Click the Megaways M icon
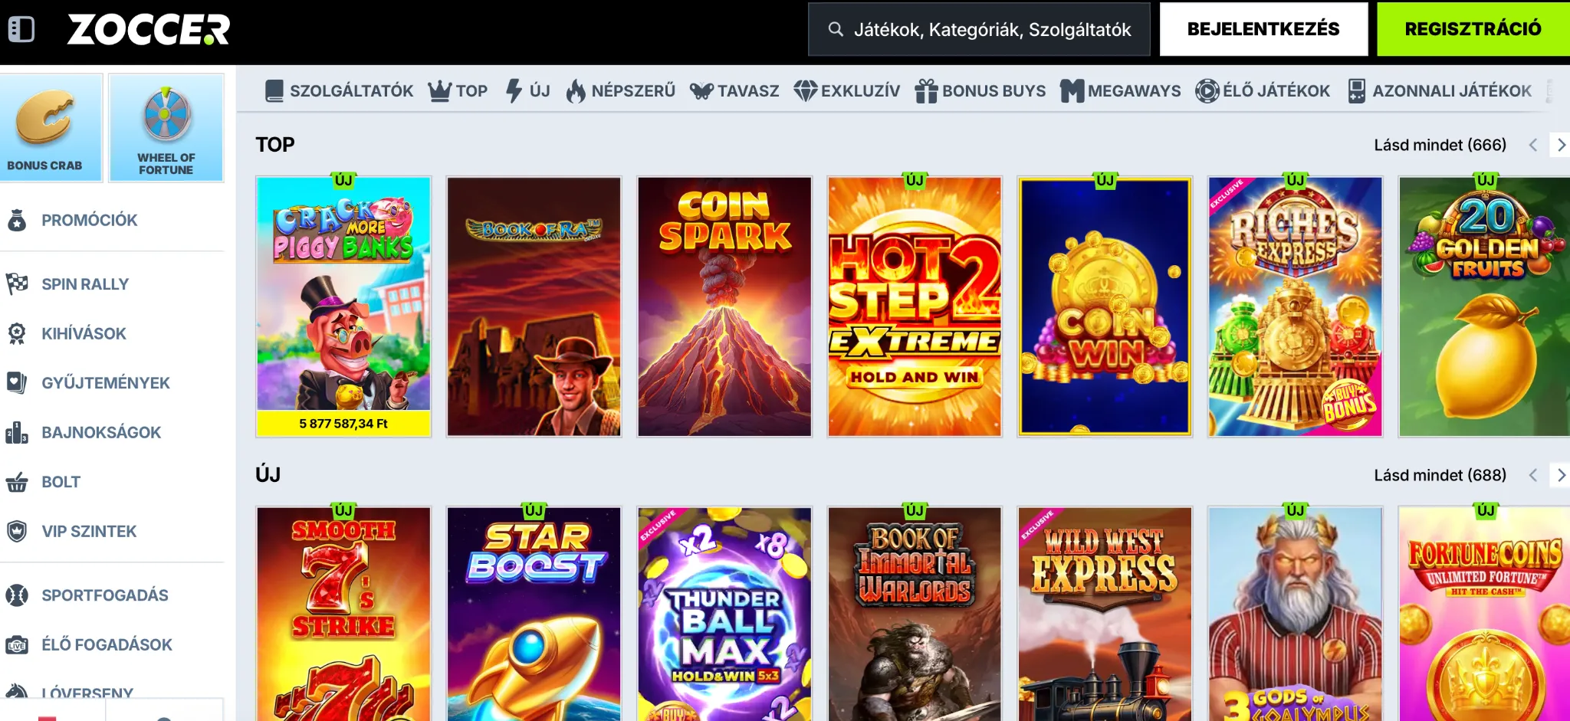This screenshot has height=721, width=1570. pos(1072,91)
